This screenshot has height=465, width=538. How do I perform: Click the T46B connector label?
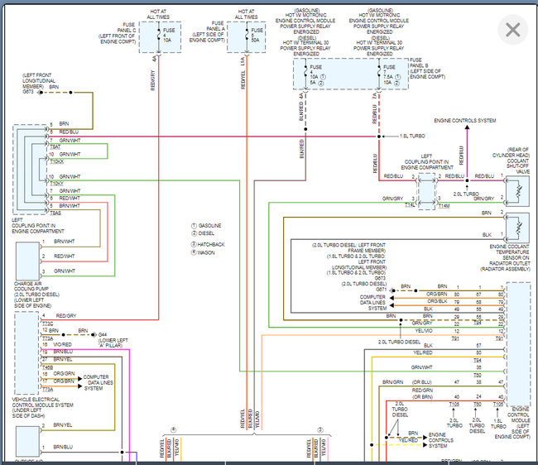click(x=48, y=367)
